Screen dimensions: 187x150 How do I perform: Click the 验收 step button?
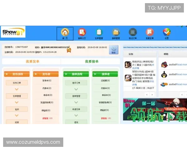click(17, 109)
